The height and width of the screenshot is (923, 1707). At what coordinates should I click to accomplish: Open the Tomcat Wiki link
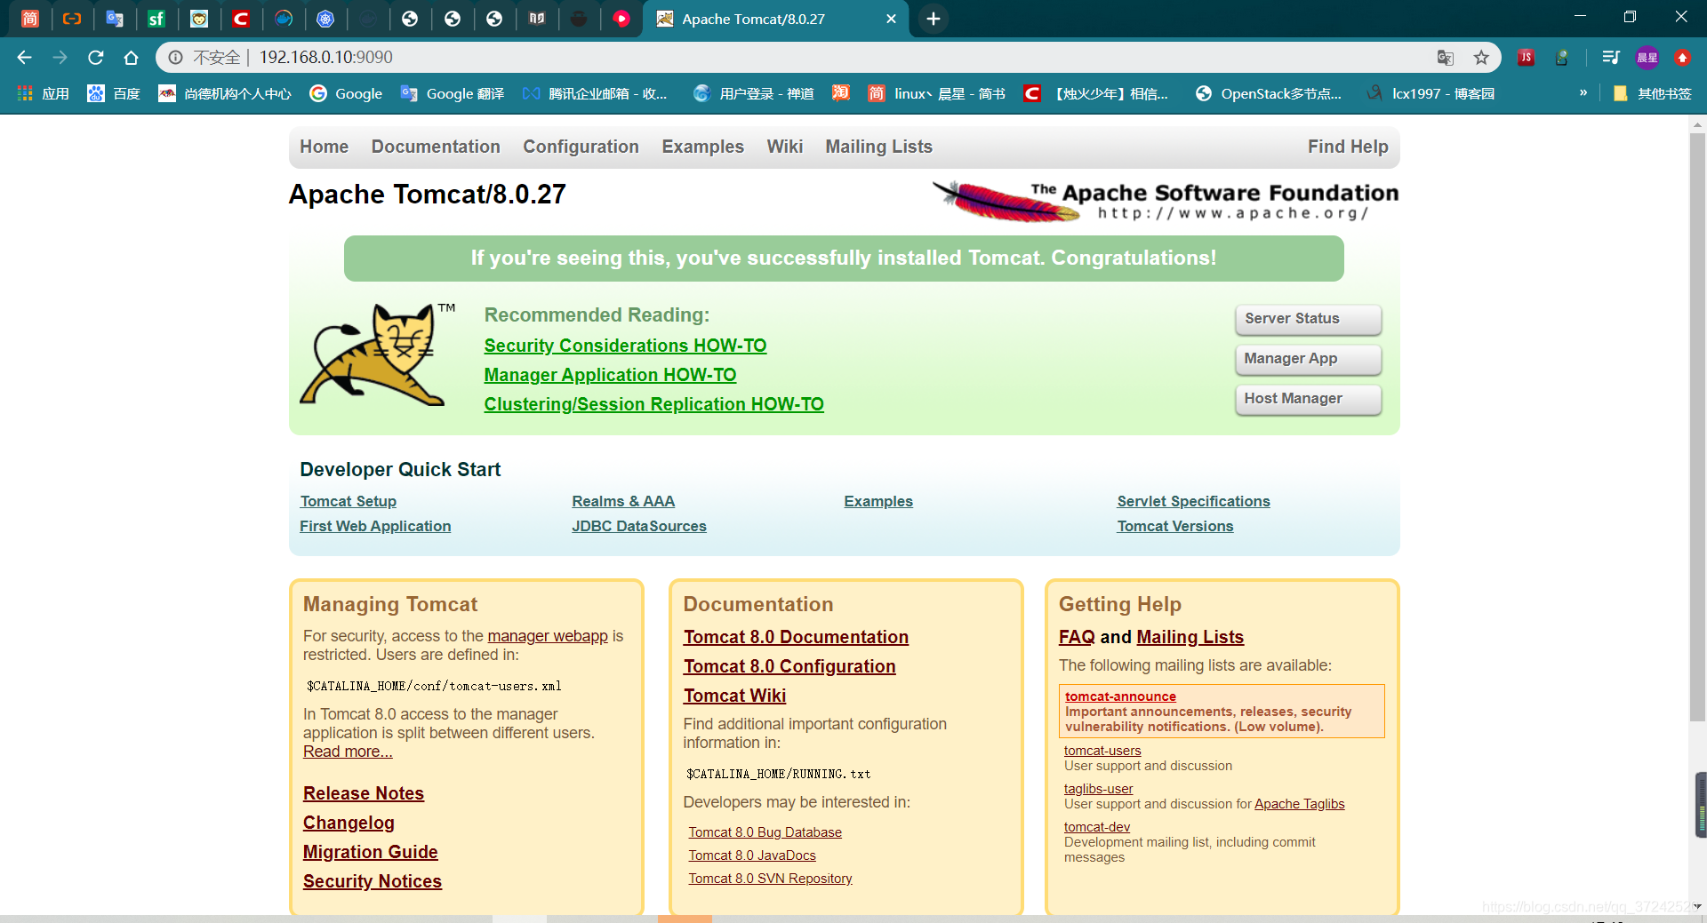734,696
